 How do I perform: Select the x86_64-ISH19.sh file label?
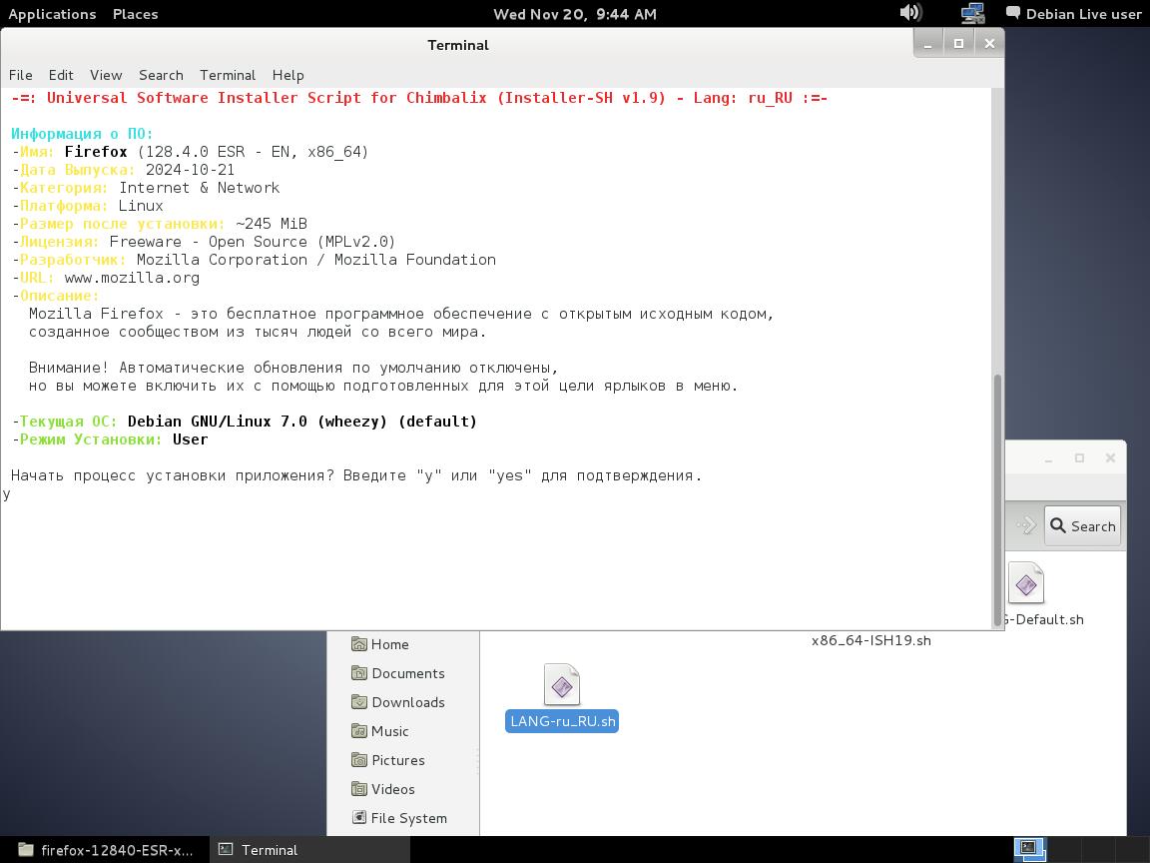coord(871,640)
